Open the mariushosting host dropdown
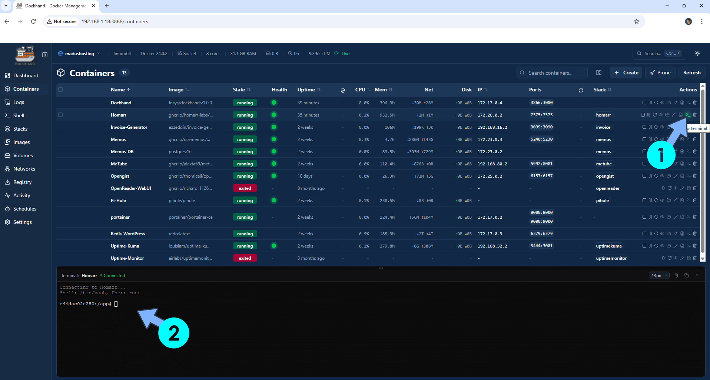Image resolution: width=710 pixels, height=380 pixels. [x=79, y=53]
